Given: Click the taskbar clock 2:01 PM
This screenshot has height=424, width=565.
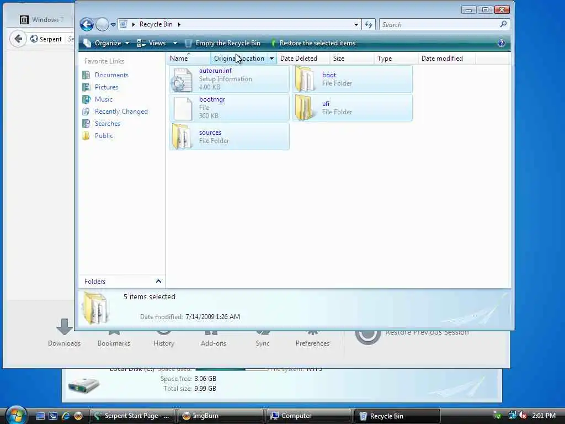Looking at the screenshot, I should point(543,416).
